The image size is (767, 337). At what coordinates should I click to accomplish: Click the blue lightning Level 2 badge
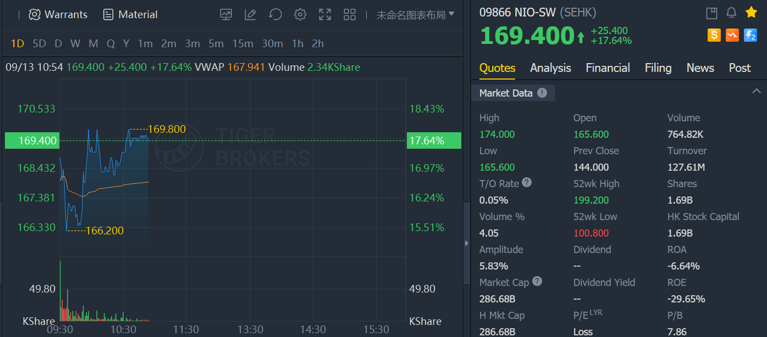(x=751, y=35)
